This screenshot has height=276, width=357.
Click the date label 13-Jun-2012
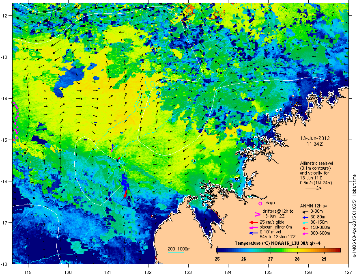[315, 138]
